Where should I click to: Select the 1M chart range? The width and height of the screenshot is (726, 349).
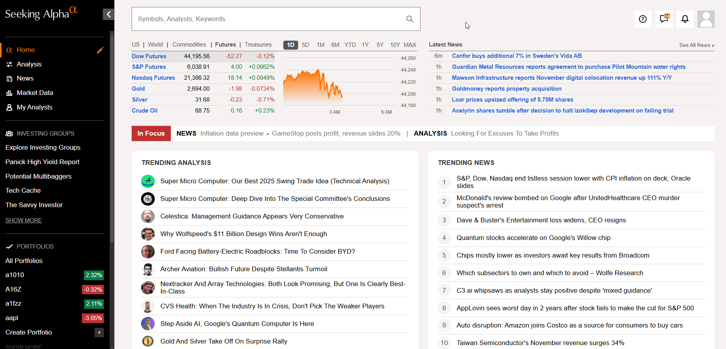(x=320, y=45)
